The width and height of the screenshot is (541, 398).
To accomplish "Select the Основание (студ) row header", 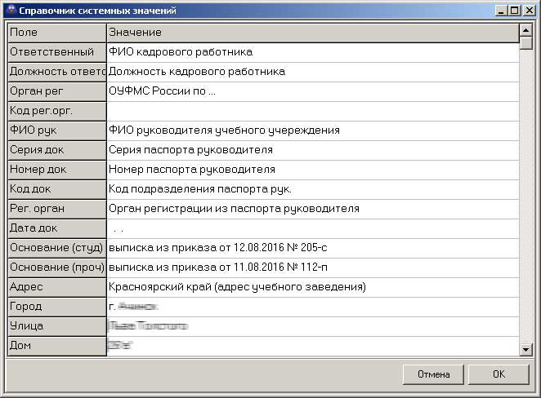I will pyautogui.click(x=57, y=249).
